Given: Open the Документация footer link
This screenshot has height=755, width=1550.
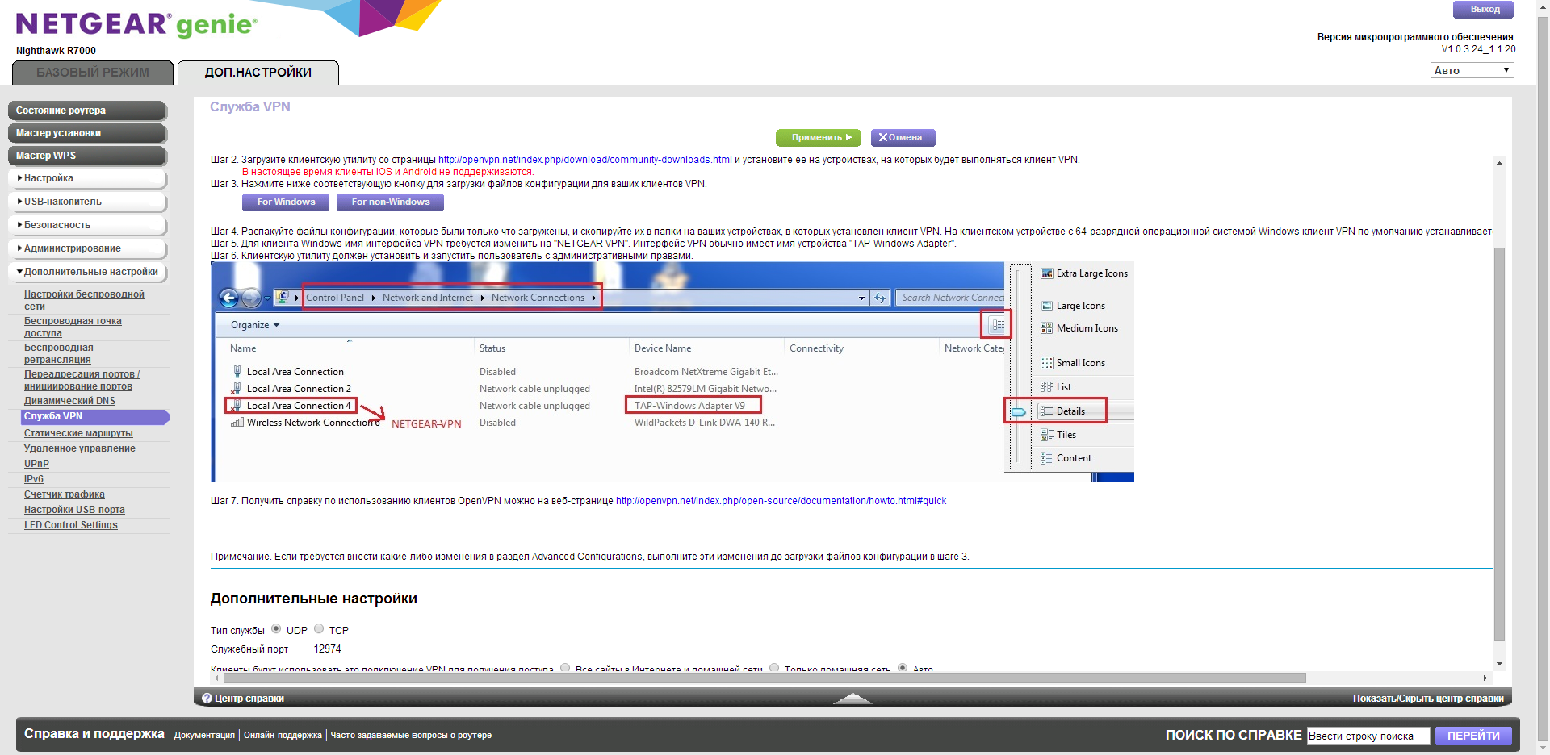Looking at the screenshot, I should (x=204, y=736).
